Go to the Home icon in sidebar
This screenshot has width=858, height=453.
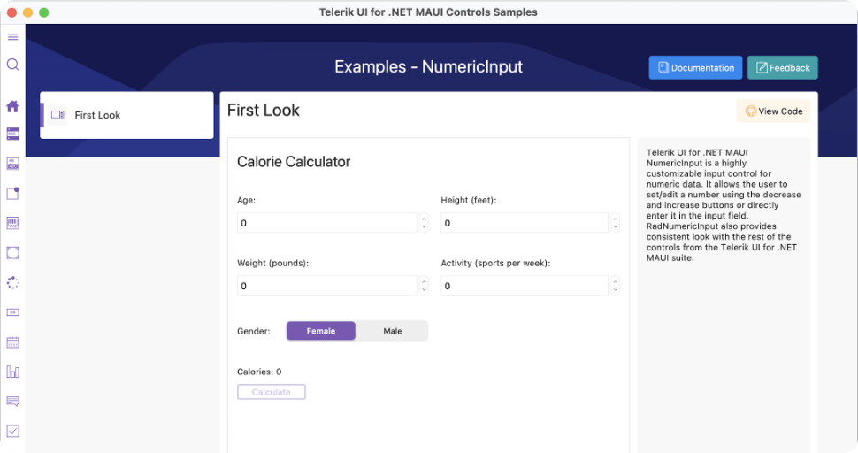point(12,106)
